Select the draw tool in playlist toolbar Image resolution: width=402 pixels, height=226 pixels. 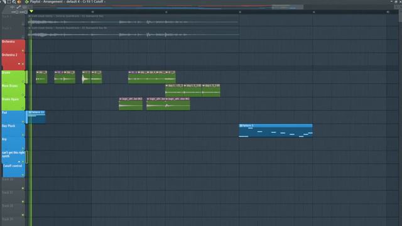click(4, 2)
